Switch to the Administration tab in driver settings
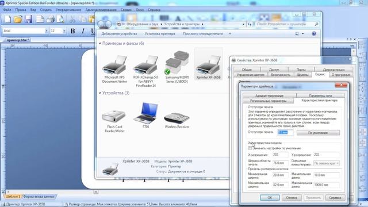This screenshot has height=207, width=368. pyautogui.click(x=269, y=96)
